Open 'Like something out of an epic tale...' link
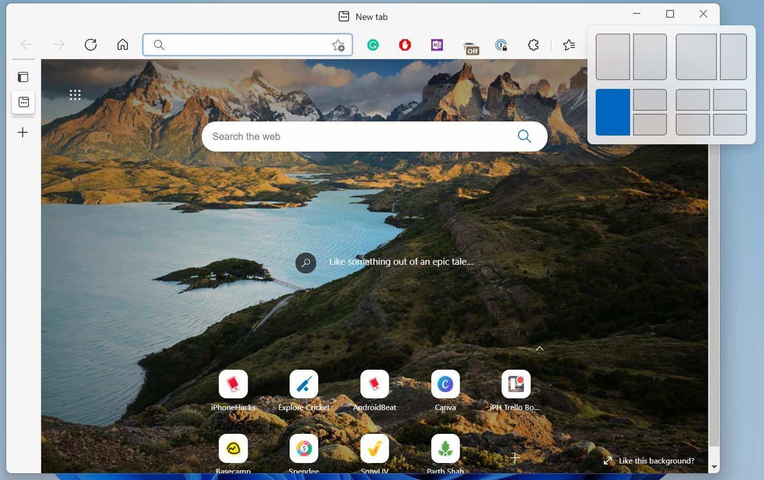 coord(401,262)
